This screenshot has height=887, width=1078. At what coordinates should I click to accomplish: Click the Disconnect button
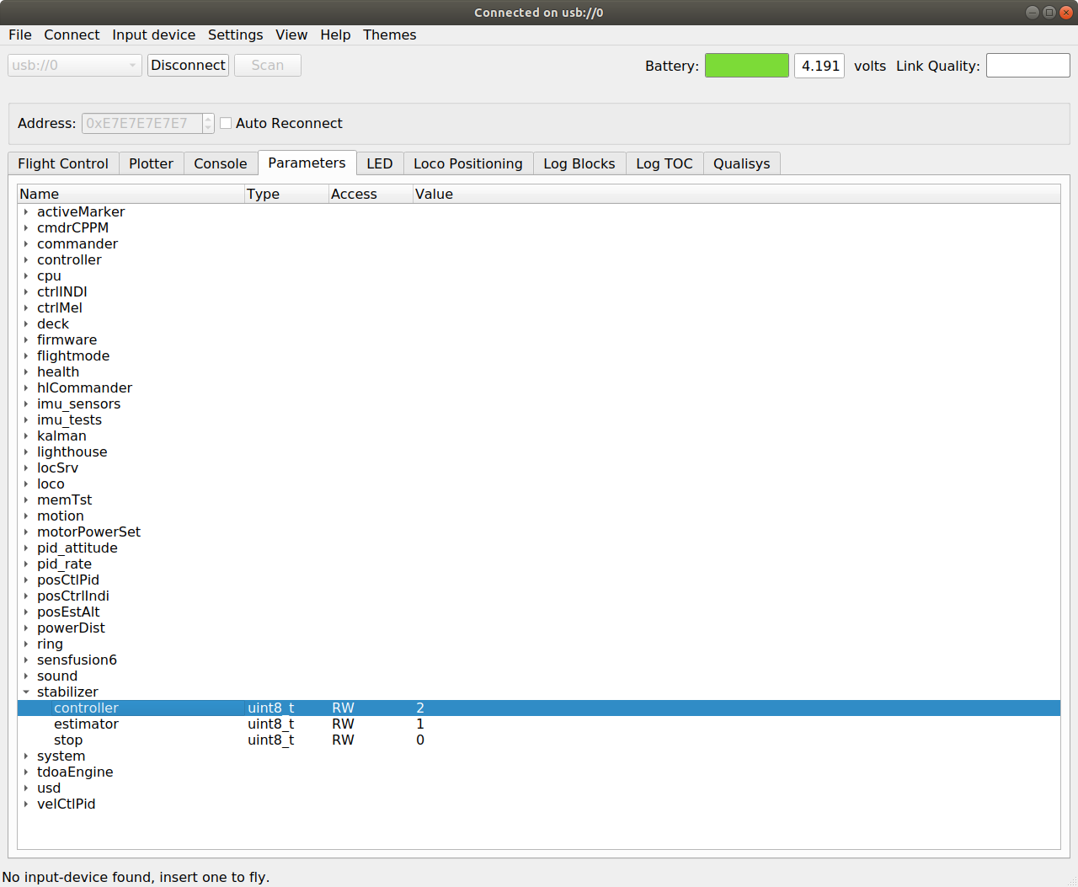(188, 66)
